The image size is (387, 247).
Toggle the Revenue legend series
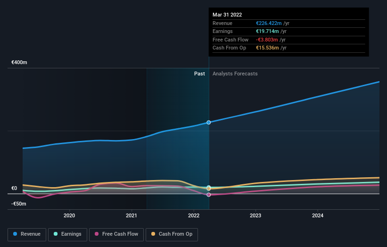click(27, 234)
